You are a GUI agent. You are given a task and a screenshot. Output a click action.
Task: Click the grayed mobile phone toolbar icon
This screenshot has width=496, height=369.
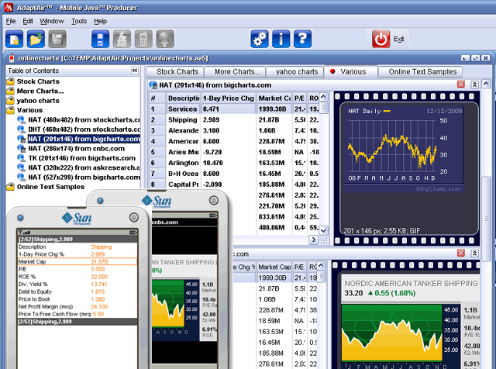point(143,40)
